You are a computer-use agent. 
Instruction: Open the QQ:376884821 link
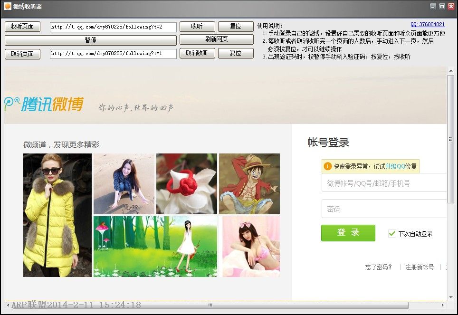(428, 25)
